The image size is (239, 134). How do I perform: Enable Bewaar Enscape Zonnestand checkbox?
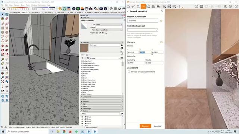(x=129, y=72)
